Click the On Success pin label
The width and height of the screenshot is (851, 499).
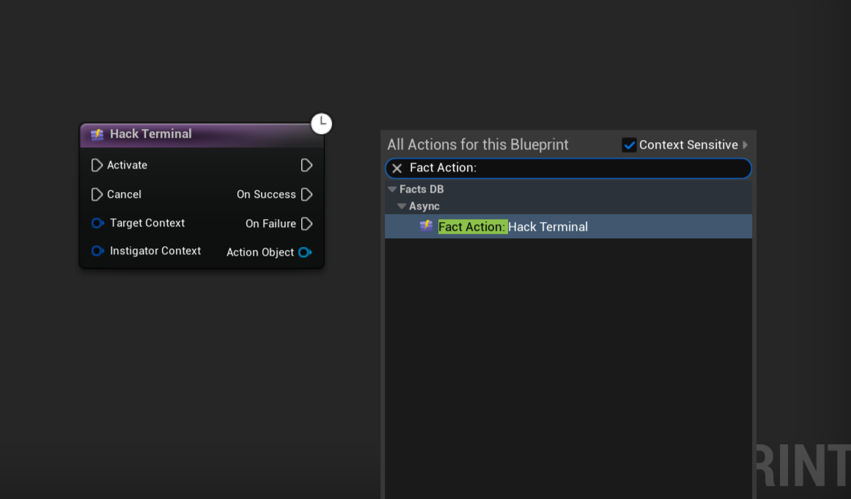click(266, 194)
